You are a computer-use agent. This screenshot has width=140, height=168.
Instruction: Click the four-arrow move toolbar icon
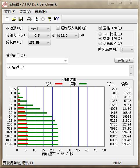pyautogui.click(x=43, y=19)
